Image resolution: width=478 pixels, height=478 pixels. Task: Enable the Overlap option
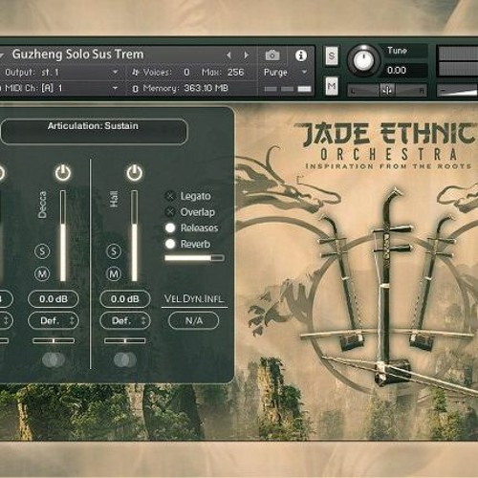170,212
